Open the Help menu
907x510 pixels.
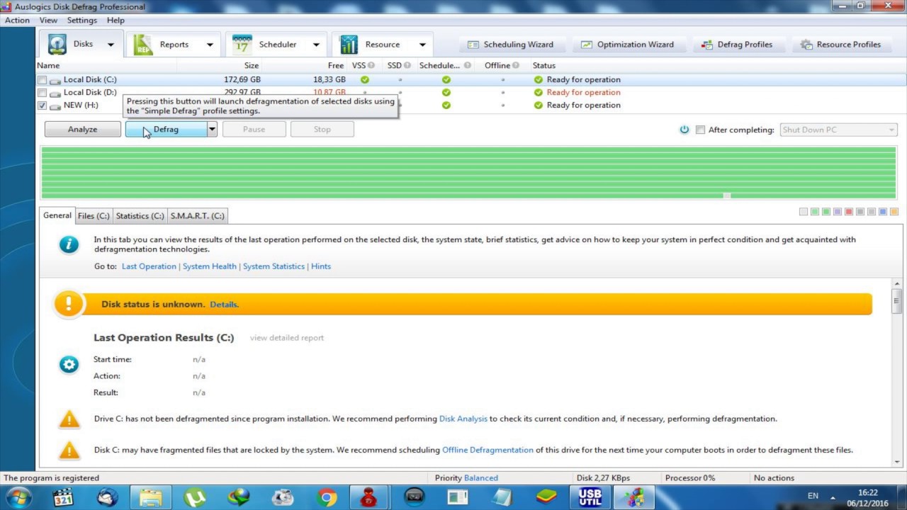116,21
